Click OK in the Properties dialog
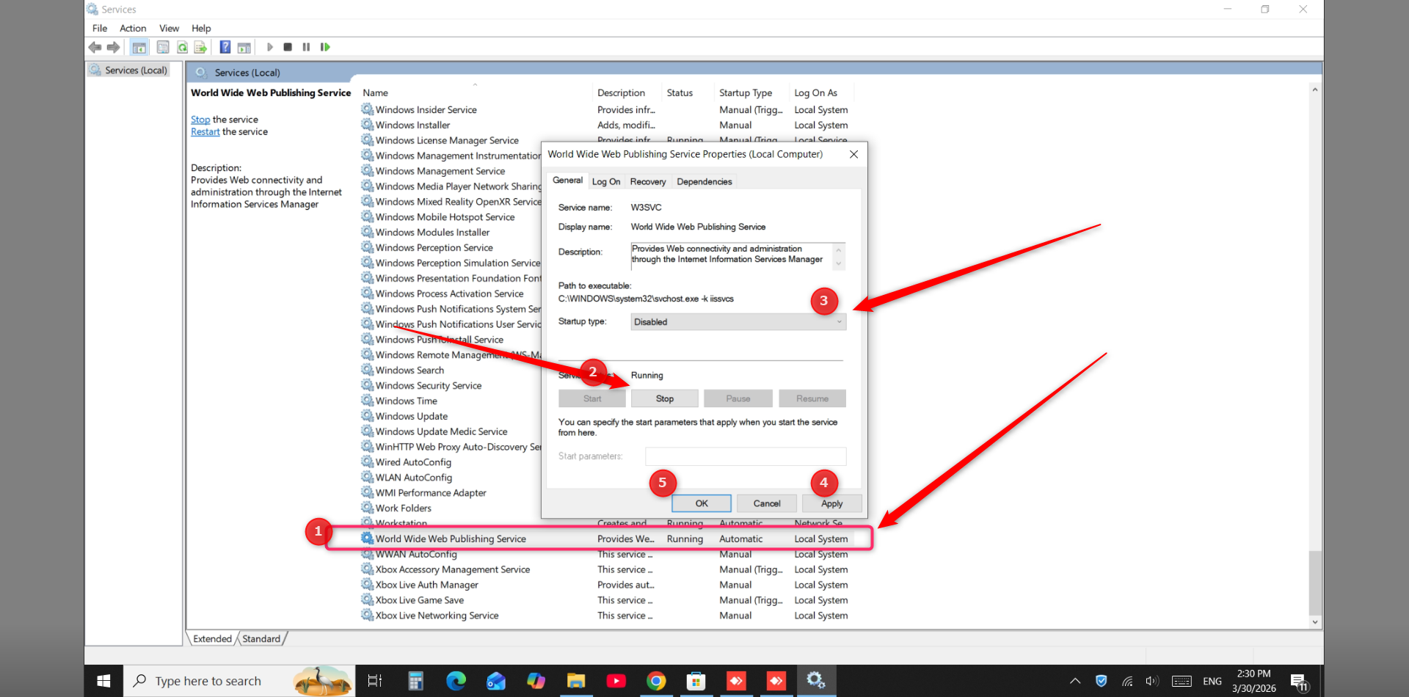The width and height of the screenshot is (1409, 697). point(702,503)
